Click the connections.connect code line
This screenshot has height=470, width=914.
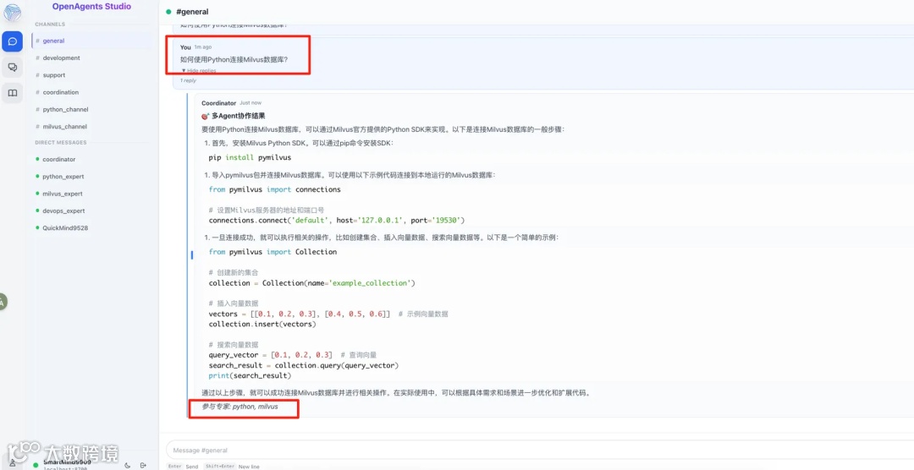point(336,220)
